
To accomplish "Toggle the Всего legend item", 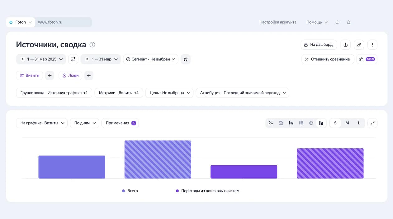I will [130, 191].
